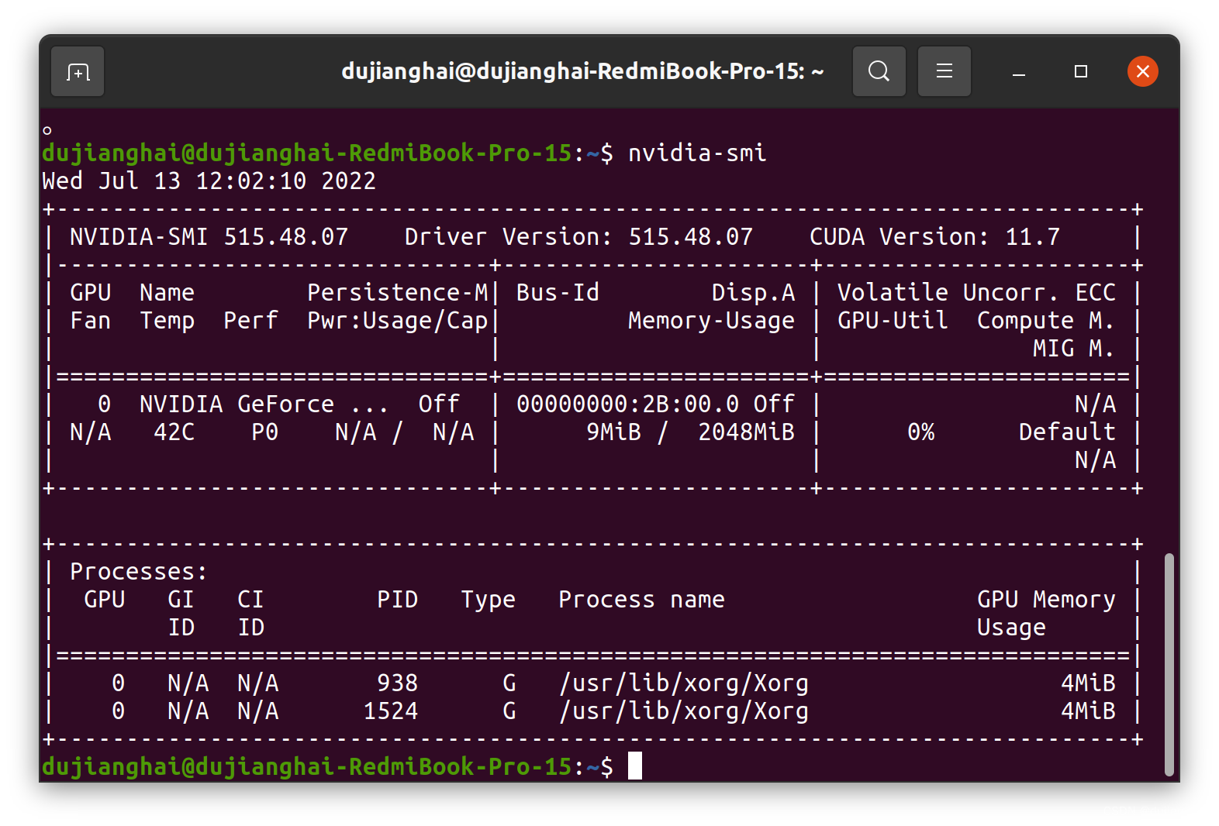Click the process PID '1524'
1219x826 pixels.
pos(390,711)
